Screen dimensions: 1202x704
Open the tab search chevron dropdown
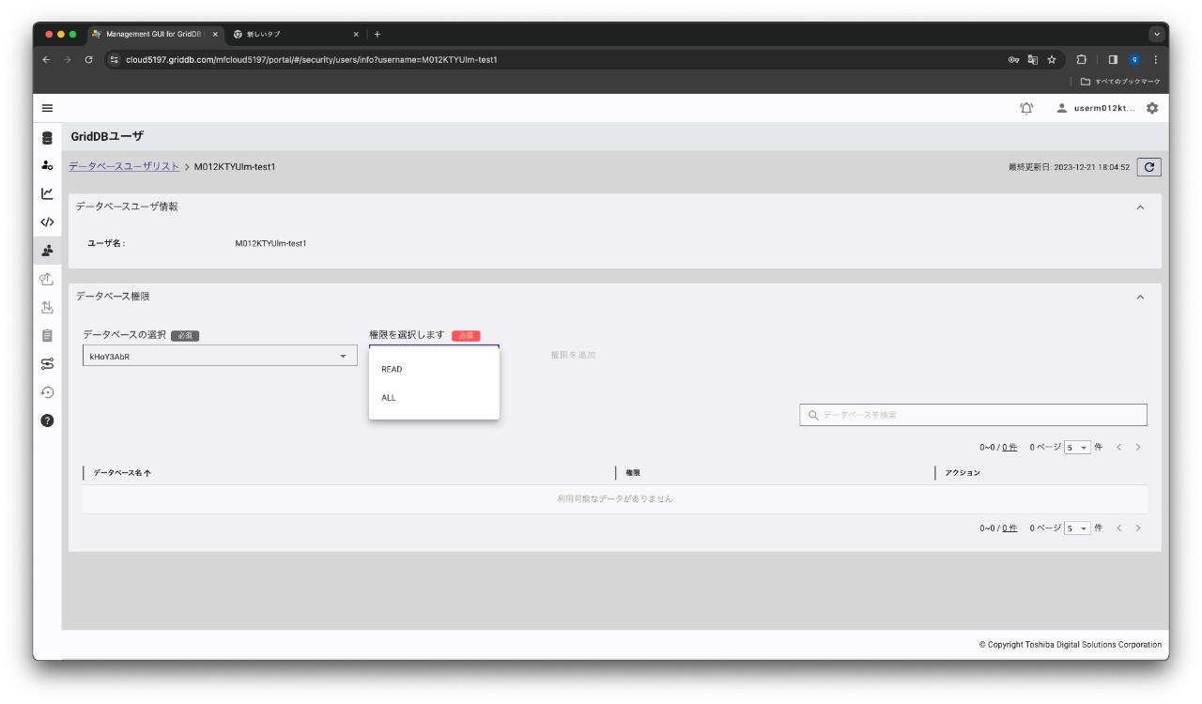1157,34
